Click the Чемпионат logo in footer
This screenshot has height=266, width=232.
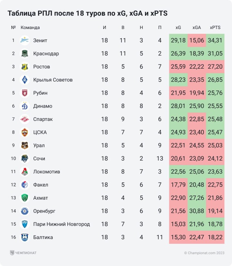click(23, 253)
